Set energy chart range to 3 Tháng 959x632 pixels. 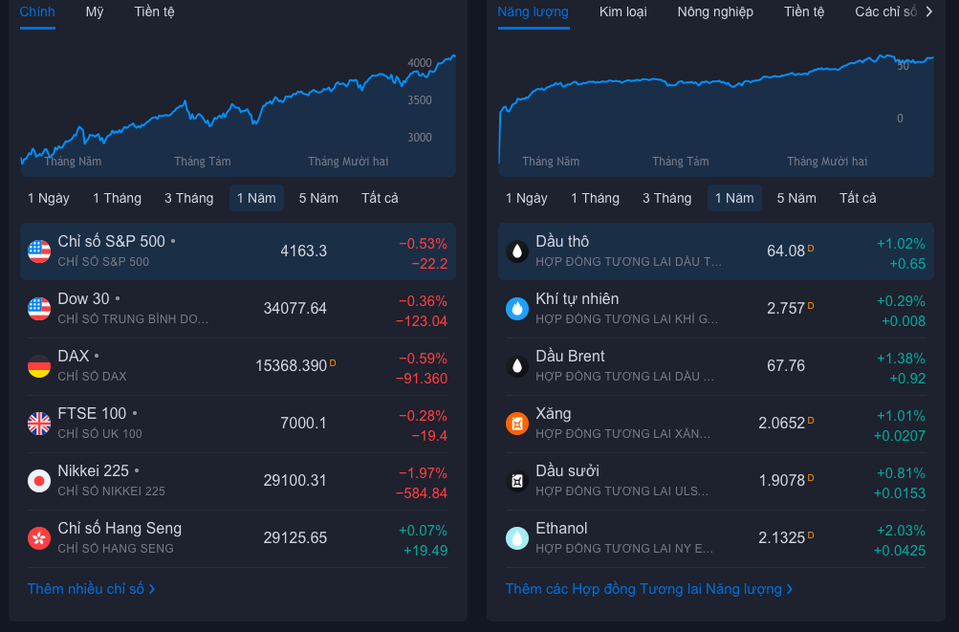(x=666, y=198)
